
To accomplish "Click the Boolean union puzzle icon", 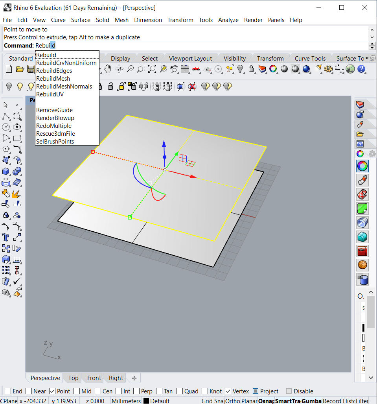I will point(6,193).
